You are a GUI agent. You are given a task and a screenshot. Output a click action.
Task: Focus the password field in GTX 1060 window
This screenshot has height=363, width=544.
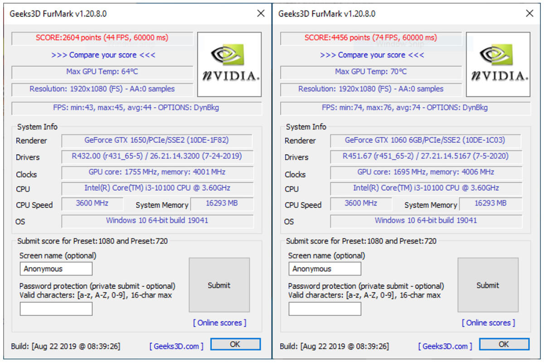[325, 309]
